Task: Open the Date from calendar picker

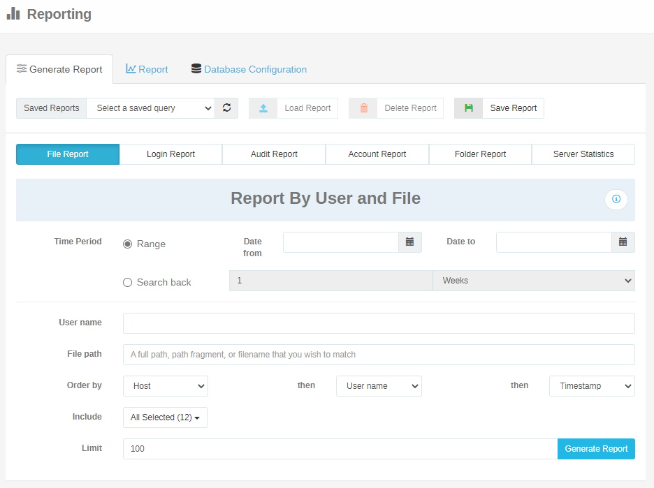Action: point(410,242)
